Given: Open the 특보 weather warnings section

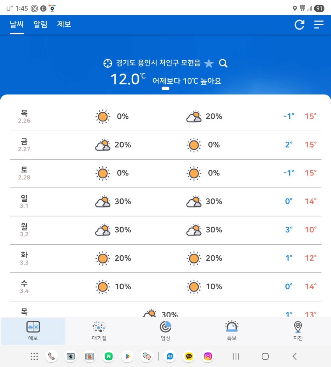Looking at the screenshot, I should coord(232,331).
